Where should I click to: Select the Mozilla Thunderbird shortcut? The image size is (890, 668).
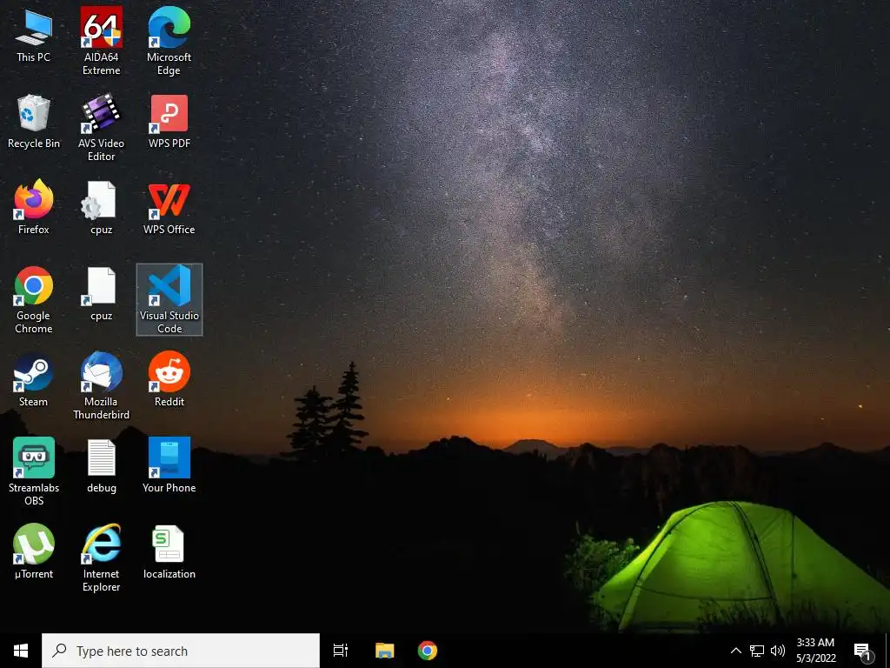pyautogui.click(x=101, y=386)
